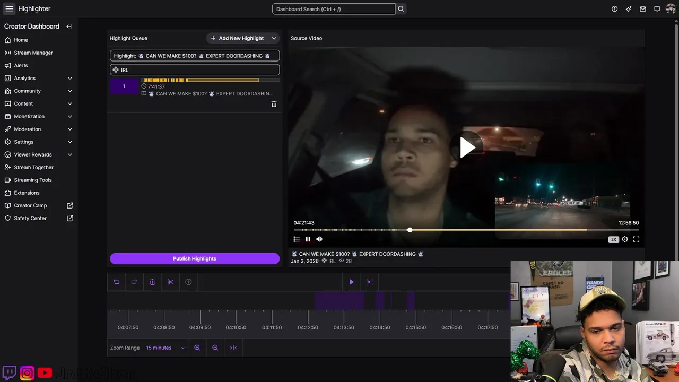Screen dimensions: 679x382
Task: Enter fullscreen video mode
Action: pyautogui.click(x=636, y=239)
